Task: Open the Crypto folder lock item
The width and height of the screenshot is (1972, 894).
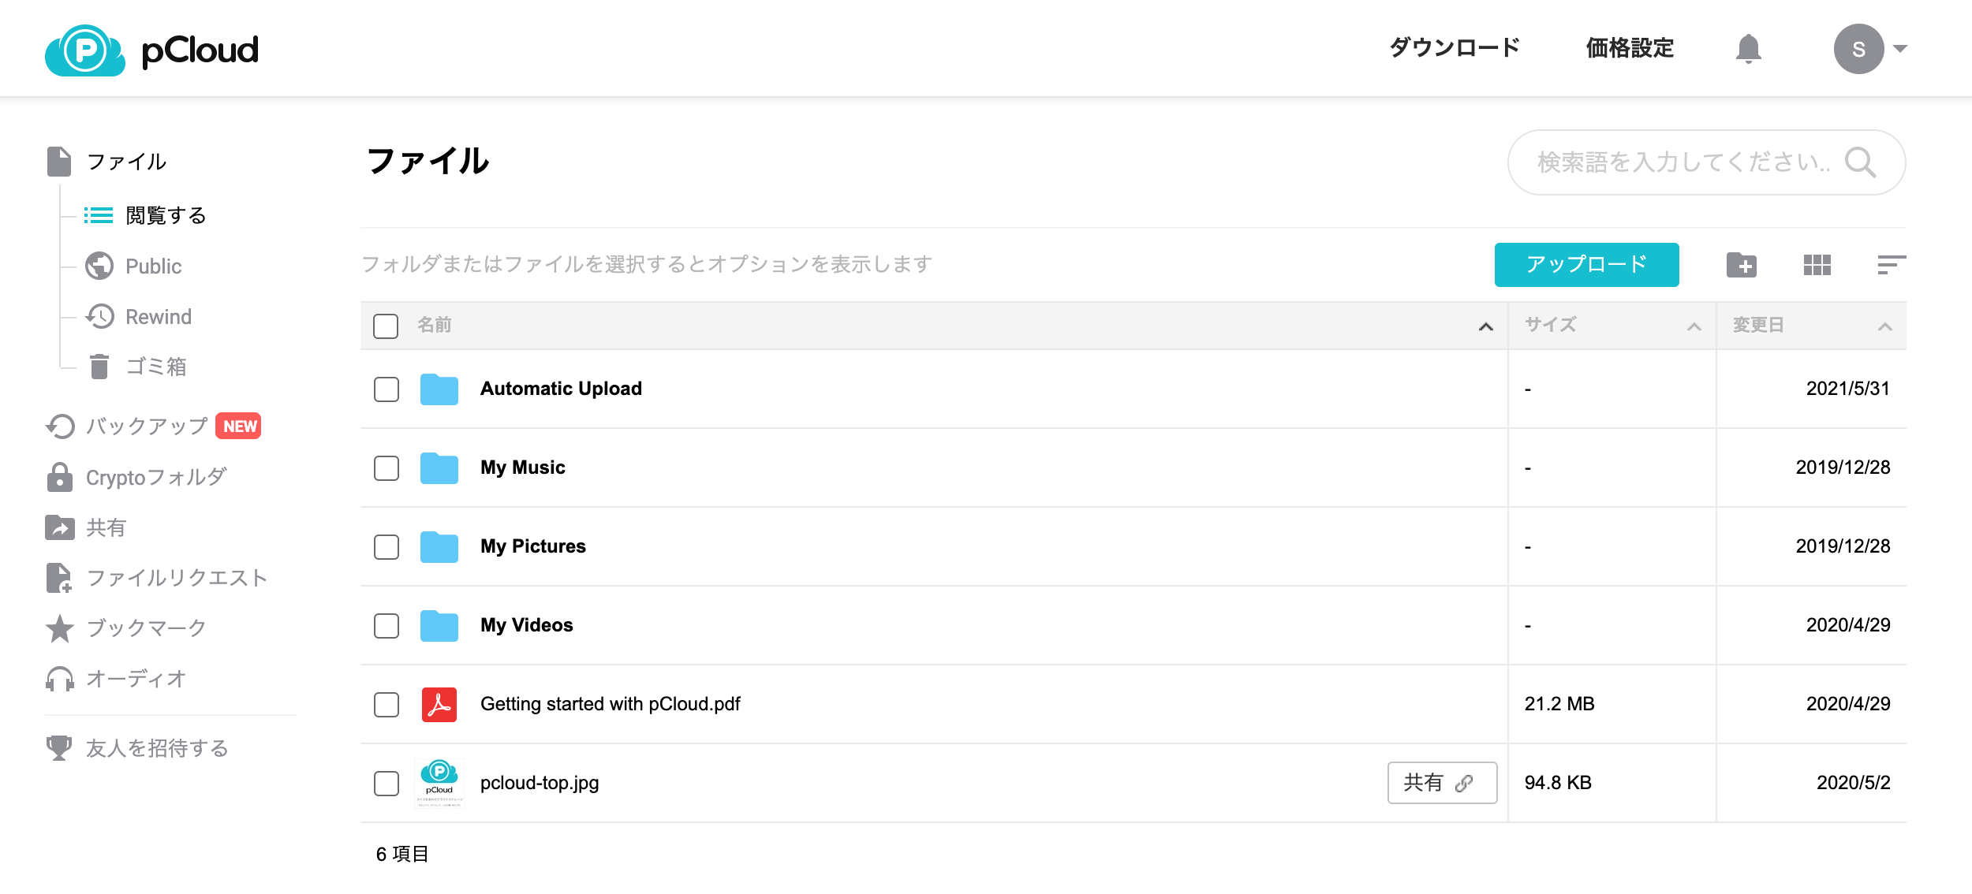Action: [x=155, y=478]
